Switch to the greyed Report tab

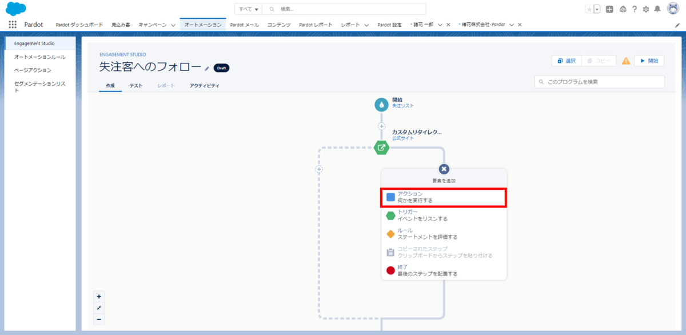166,86
